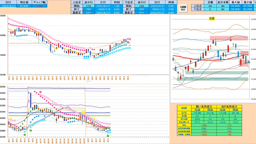Select the results value -420
Image resolution: width=256 pixels, height=144 pixels.
(203, 134)
